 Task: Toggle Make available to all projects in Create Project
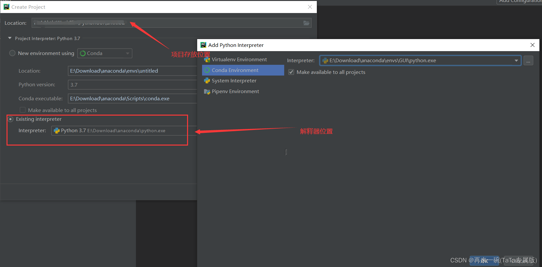coord(22,110)
